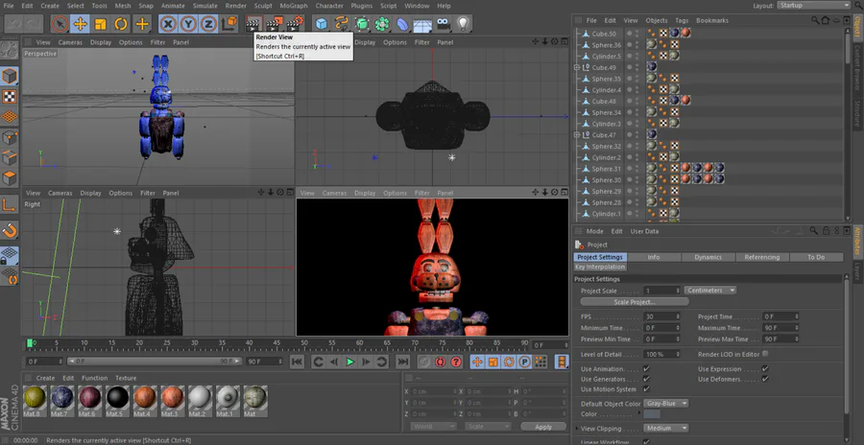Open the Layout Startup dropdown
The image size is (864, 445).
[814, 6]
